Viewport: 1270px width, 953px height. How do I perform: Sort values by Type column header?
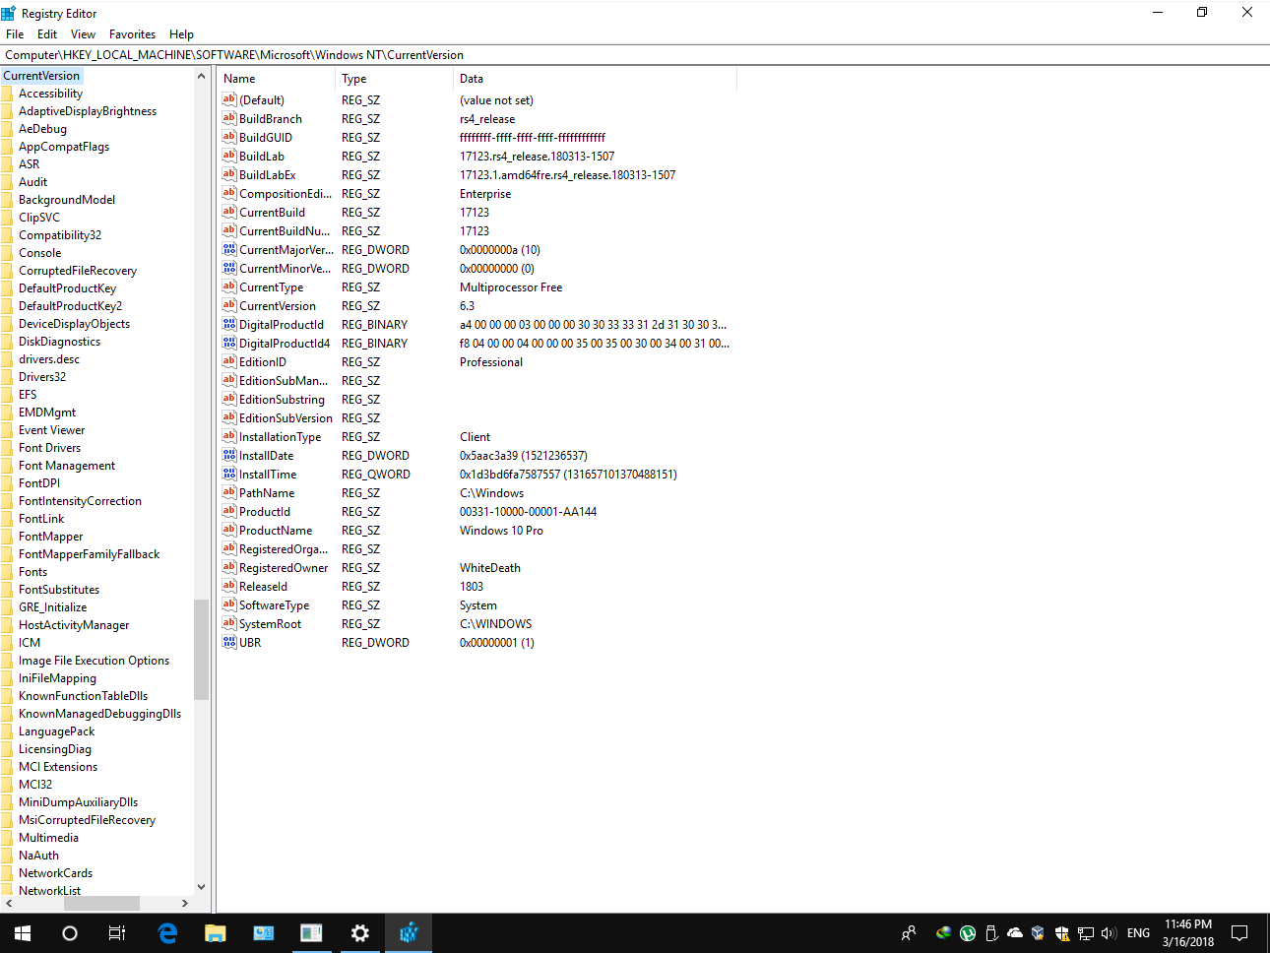pos(395,79)
